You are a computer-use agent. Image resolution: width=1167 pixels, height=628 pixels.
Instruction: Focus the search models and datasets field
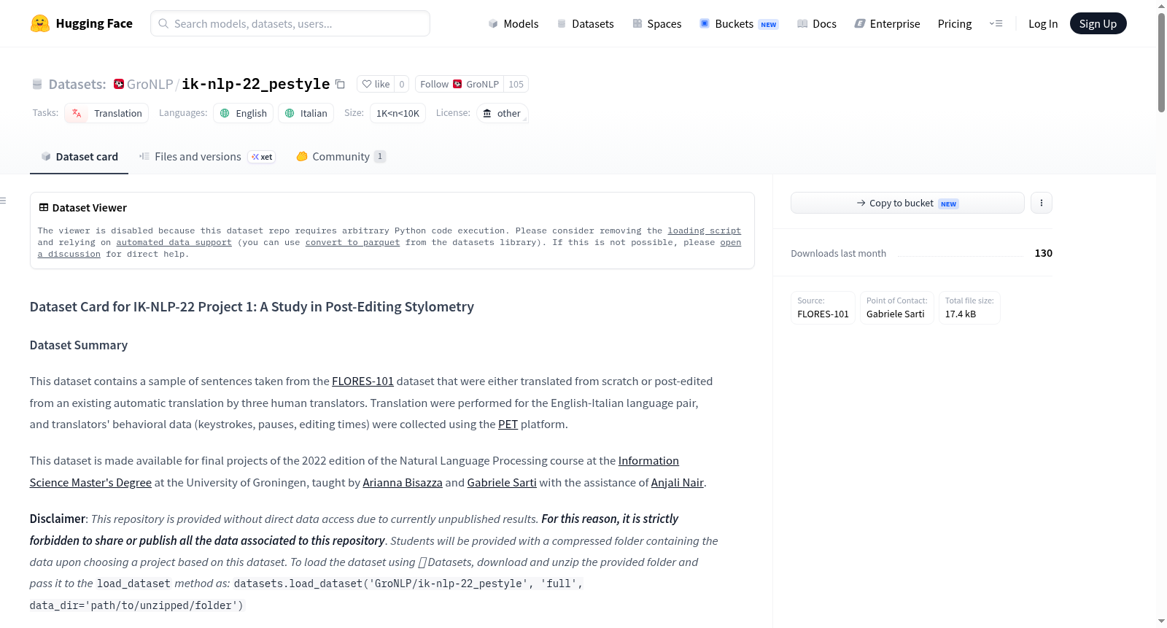[x=290, y=23]
